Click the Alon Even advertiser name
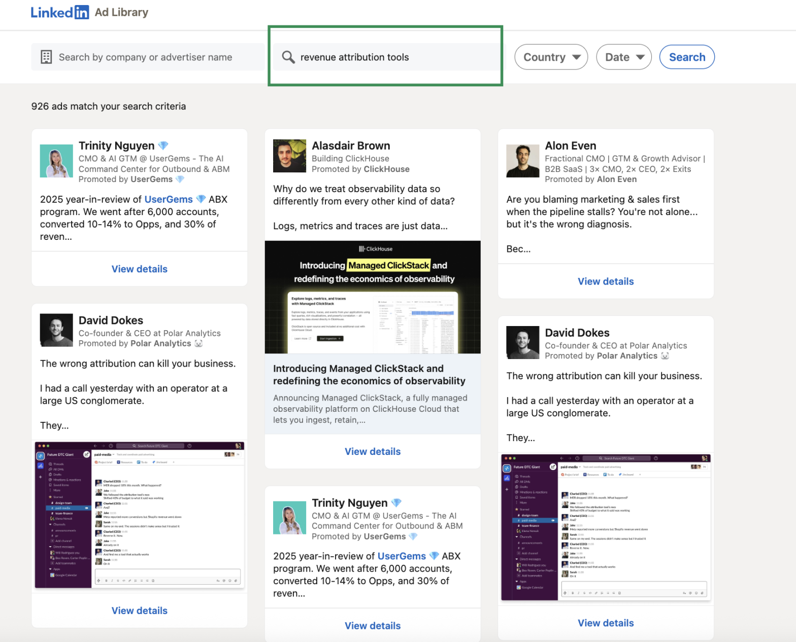Image resolution: width=796 pixels, height=642 pixels. point(571,146)
